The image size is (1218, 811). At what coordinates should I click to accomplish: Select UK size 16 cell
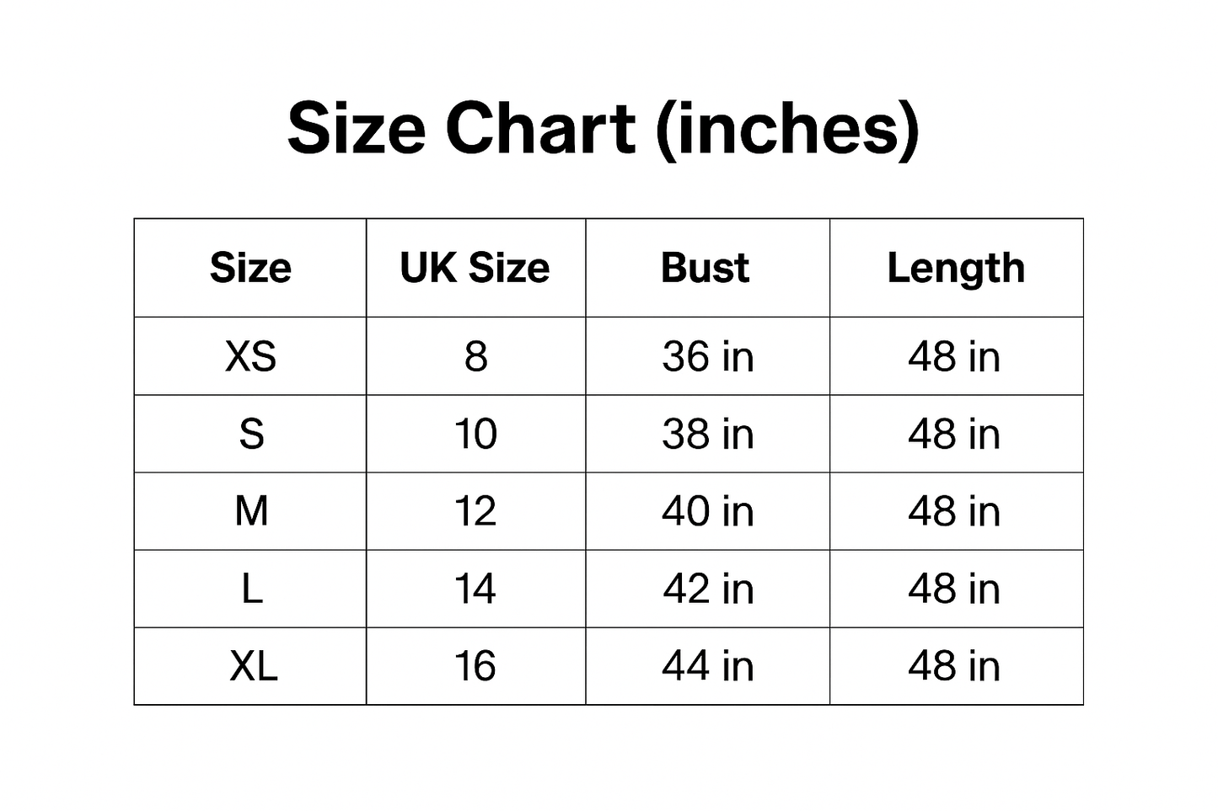[475, 666]
